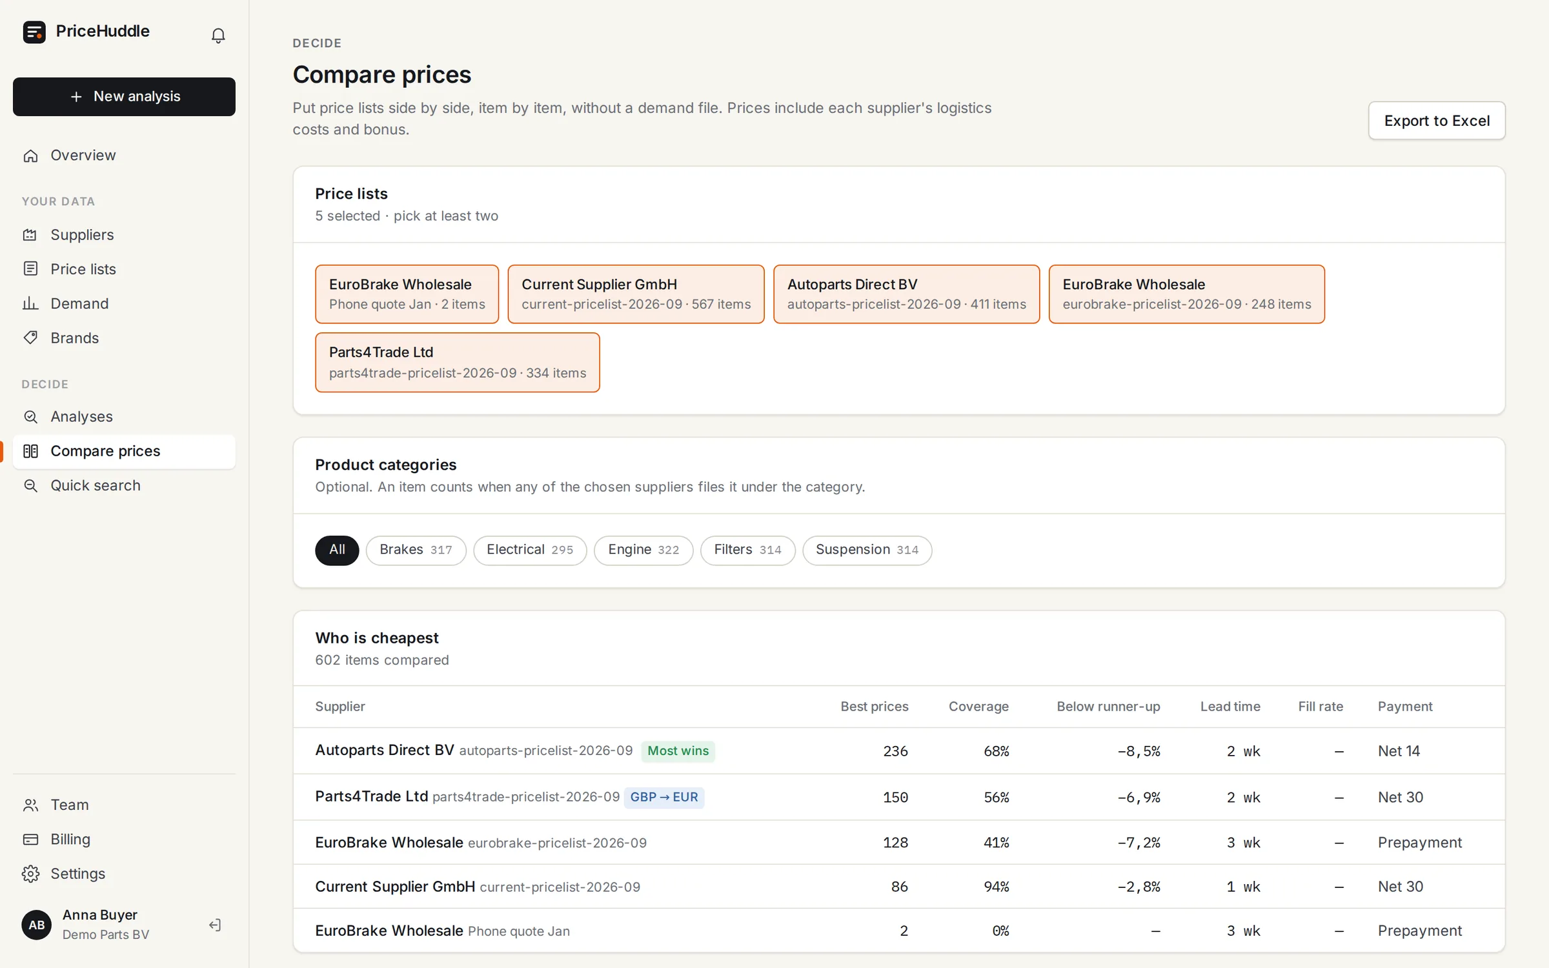This screenshot has width=1549, height=968.
Task: Deselect EuroBrake Phone quote Jan list
Action: pyautogui.click(x=407, y=294)
